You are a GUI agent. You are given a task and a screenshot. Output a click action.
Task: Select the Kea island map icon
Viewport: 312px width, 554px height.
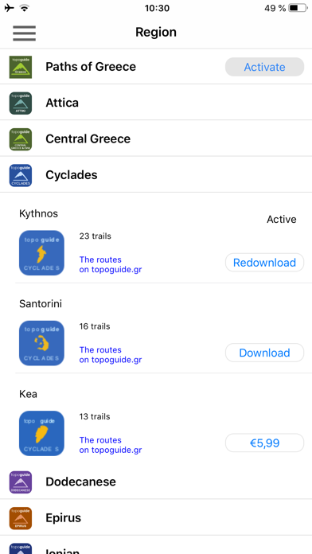tap(41, 433)
